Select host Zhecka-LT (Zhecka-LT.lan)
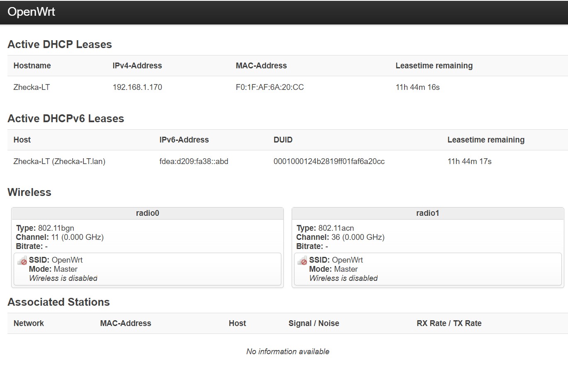568x372 pixels. click(x=59, y=161)
